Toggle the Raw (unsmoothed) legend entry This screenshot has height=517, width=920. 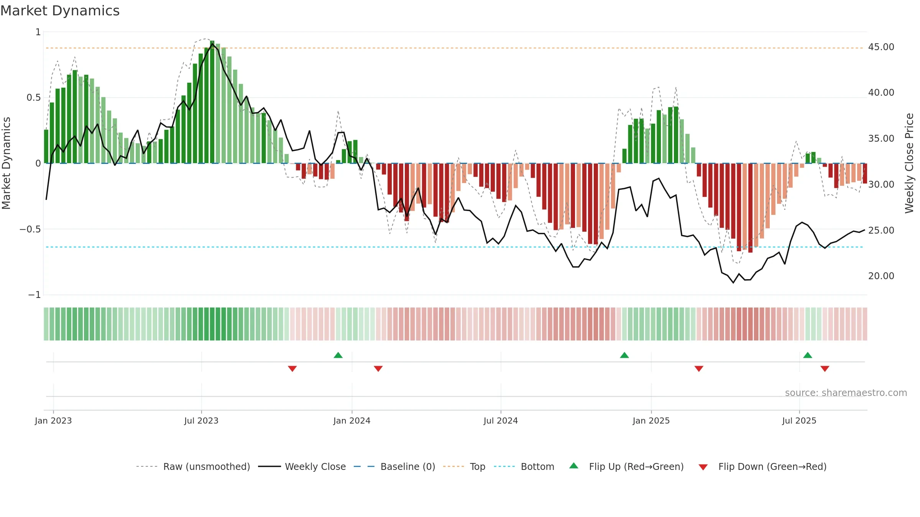point(193,466)
